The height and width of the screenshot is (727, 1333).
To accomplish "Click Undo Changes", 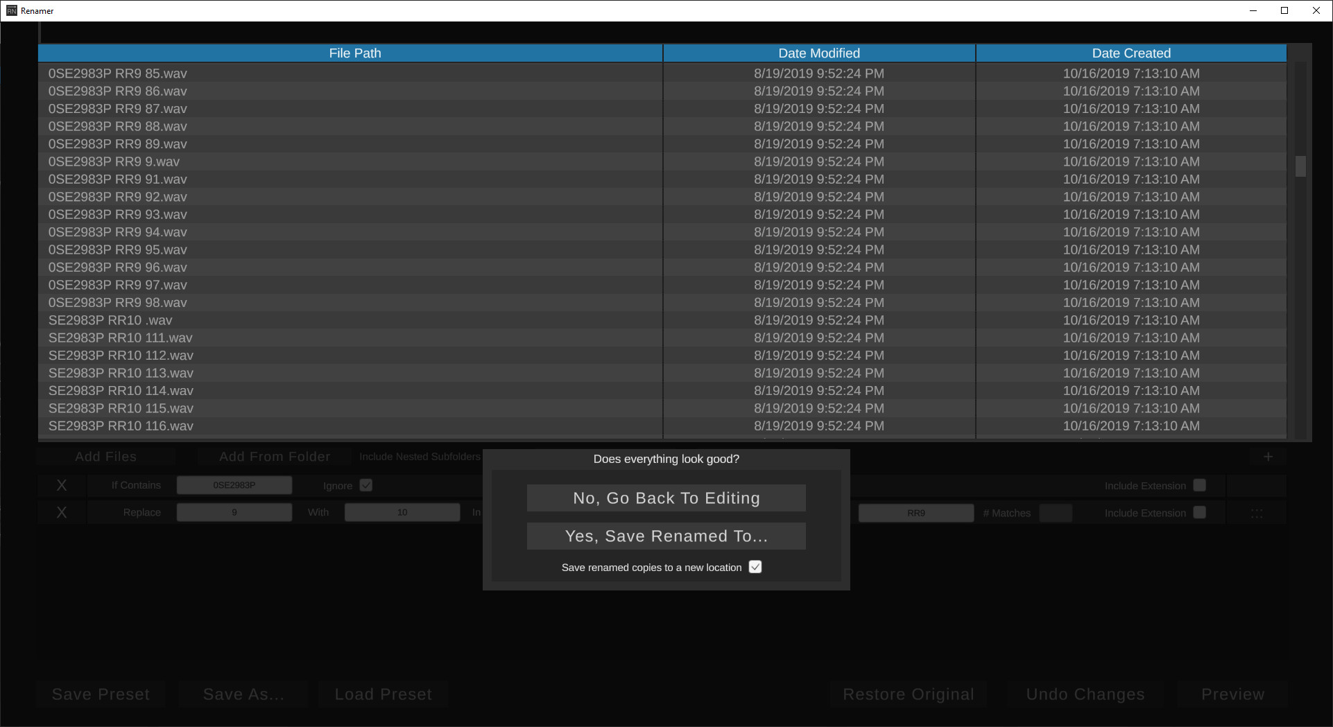I will coord(1084,694).
